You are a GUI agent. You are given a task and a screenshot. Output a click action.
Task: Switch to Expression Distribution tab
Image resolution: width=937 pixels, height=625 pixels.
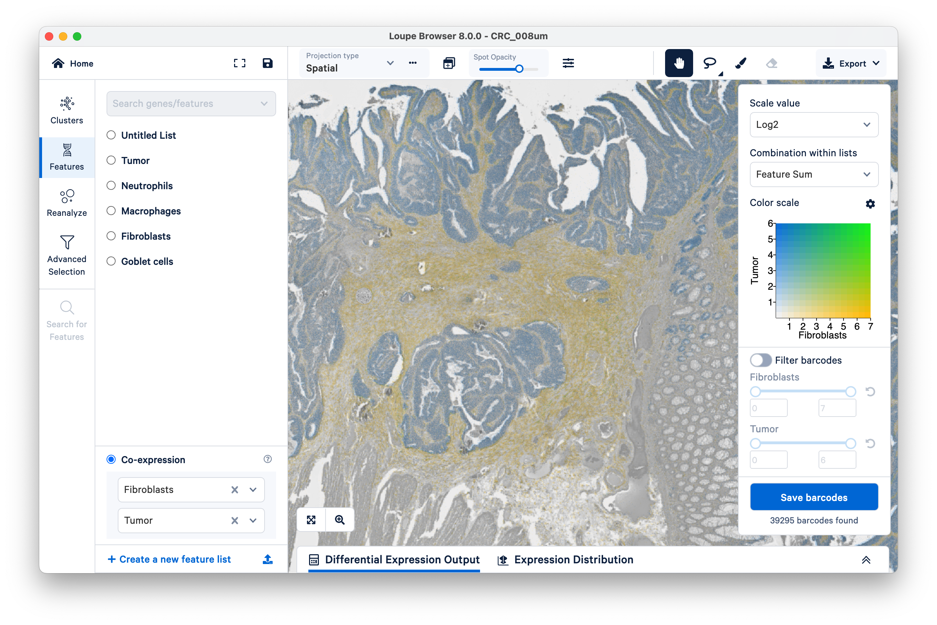click(x=566, y=559)
